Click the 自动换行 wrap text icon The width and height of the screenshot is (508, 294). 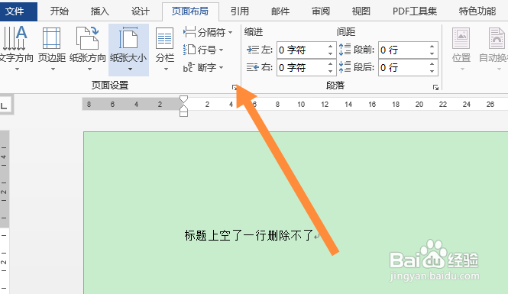coord(497,38)
